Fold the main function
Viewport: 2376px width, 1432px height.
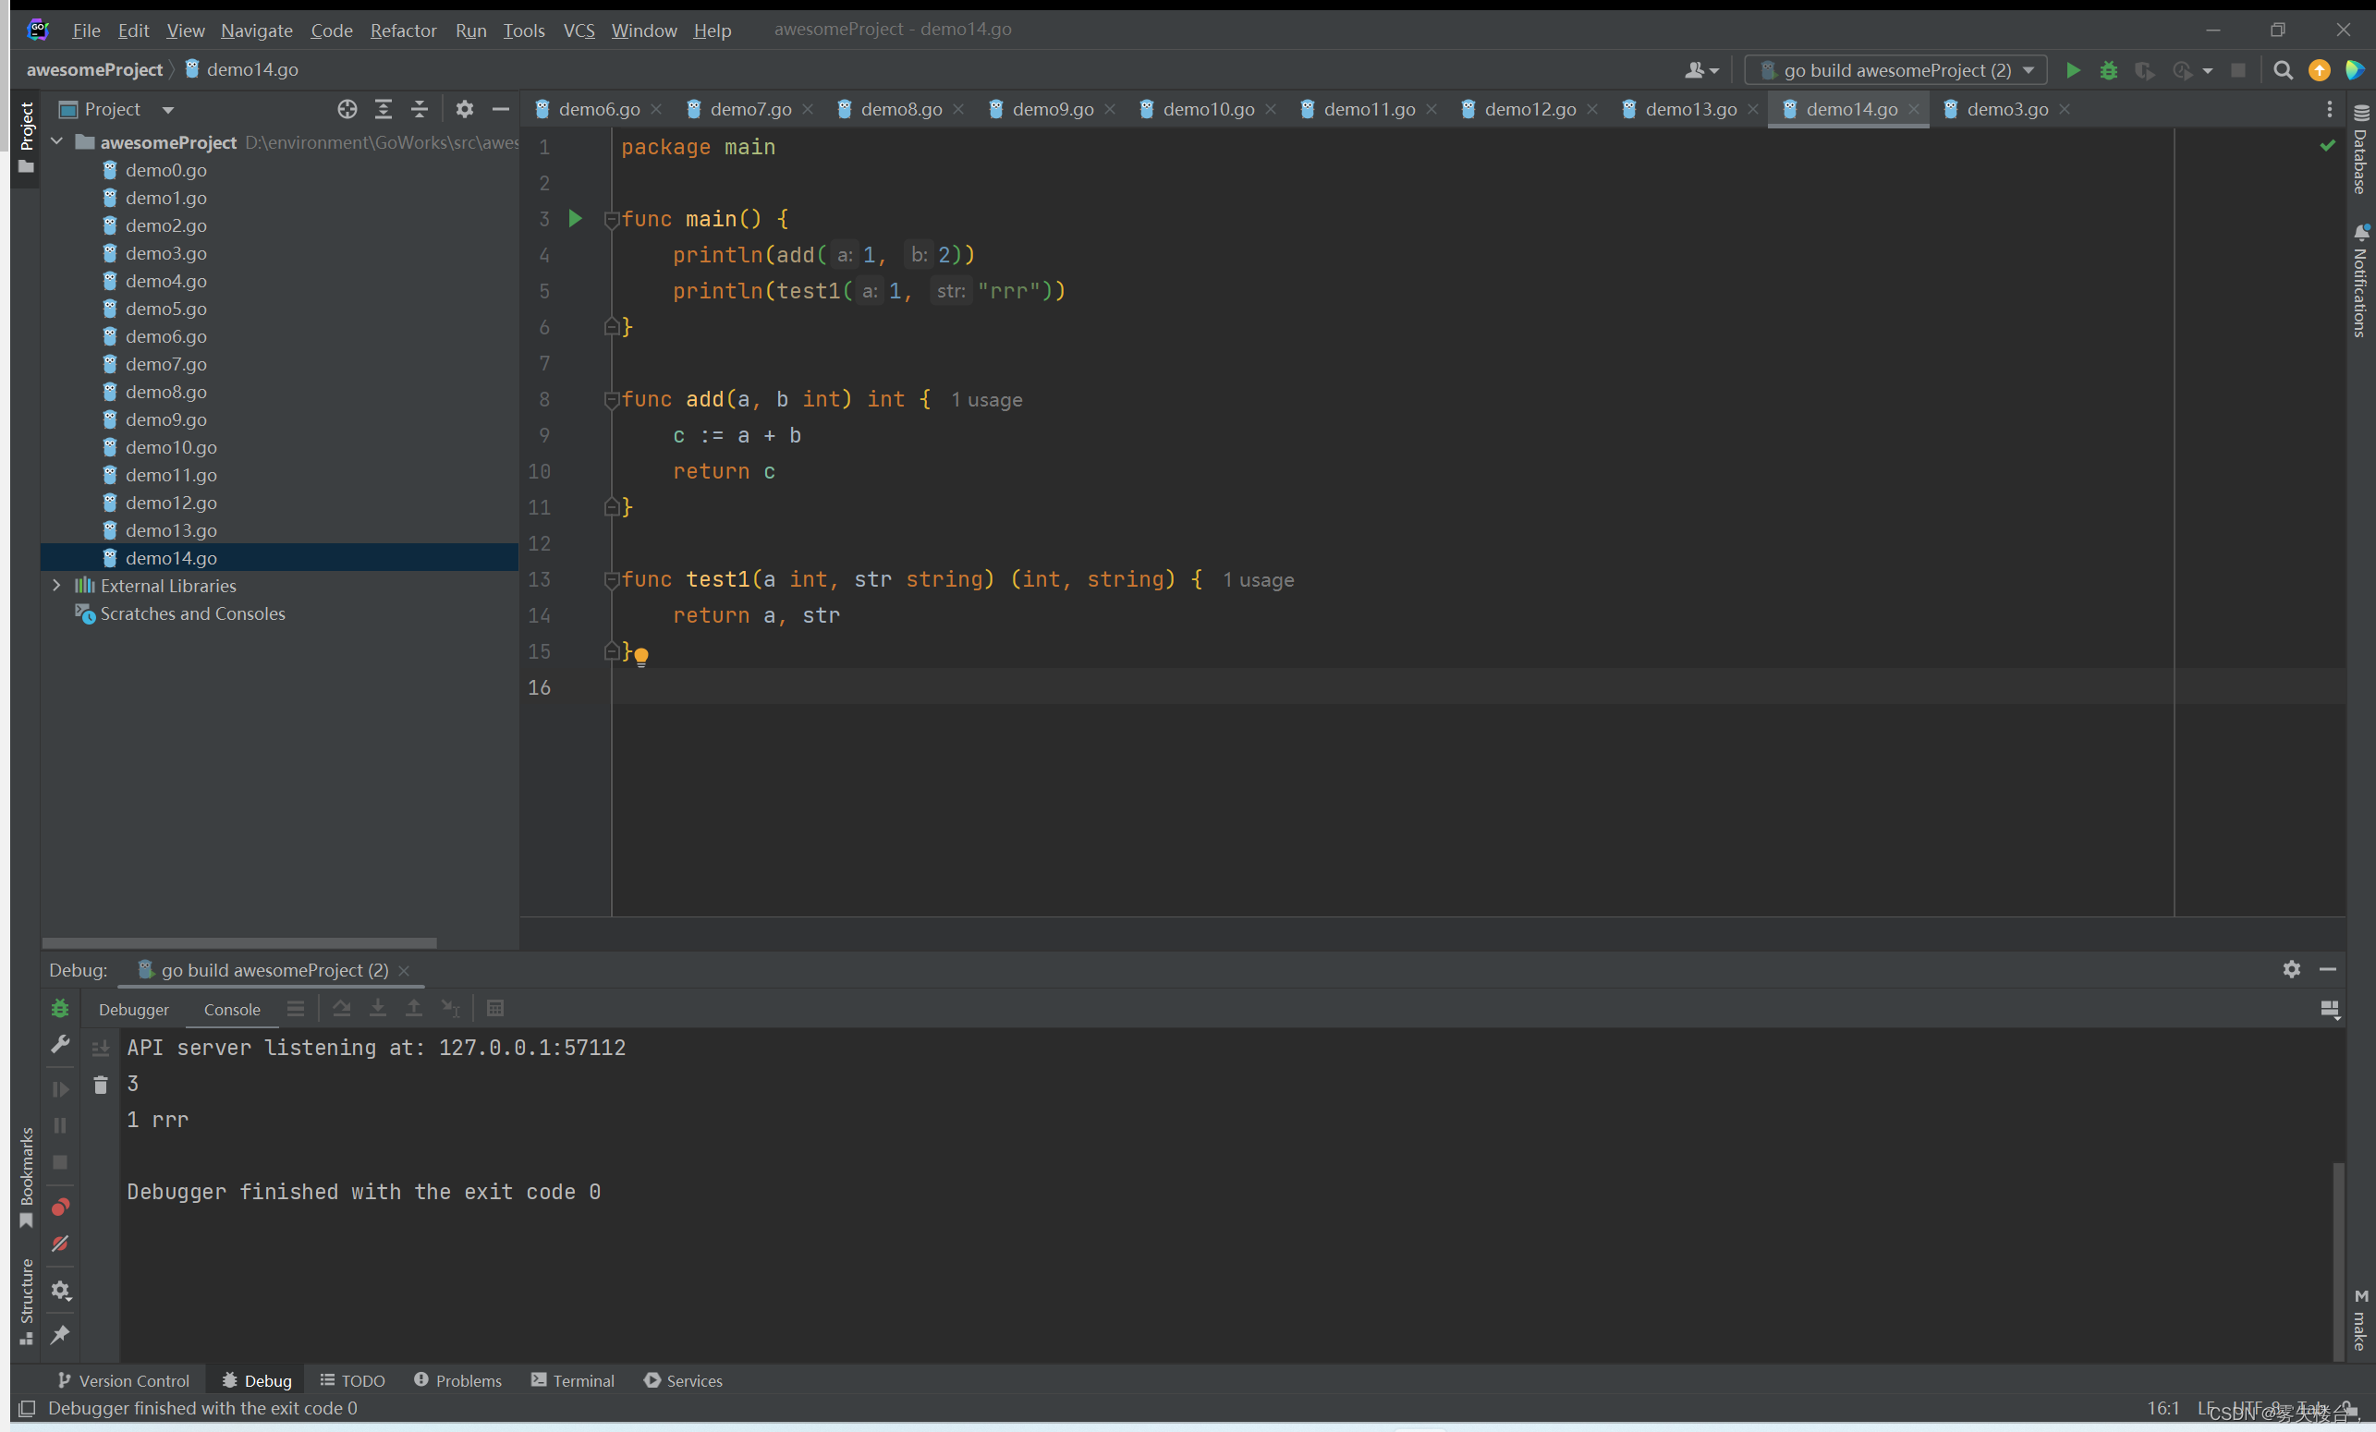click(610, 219)
